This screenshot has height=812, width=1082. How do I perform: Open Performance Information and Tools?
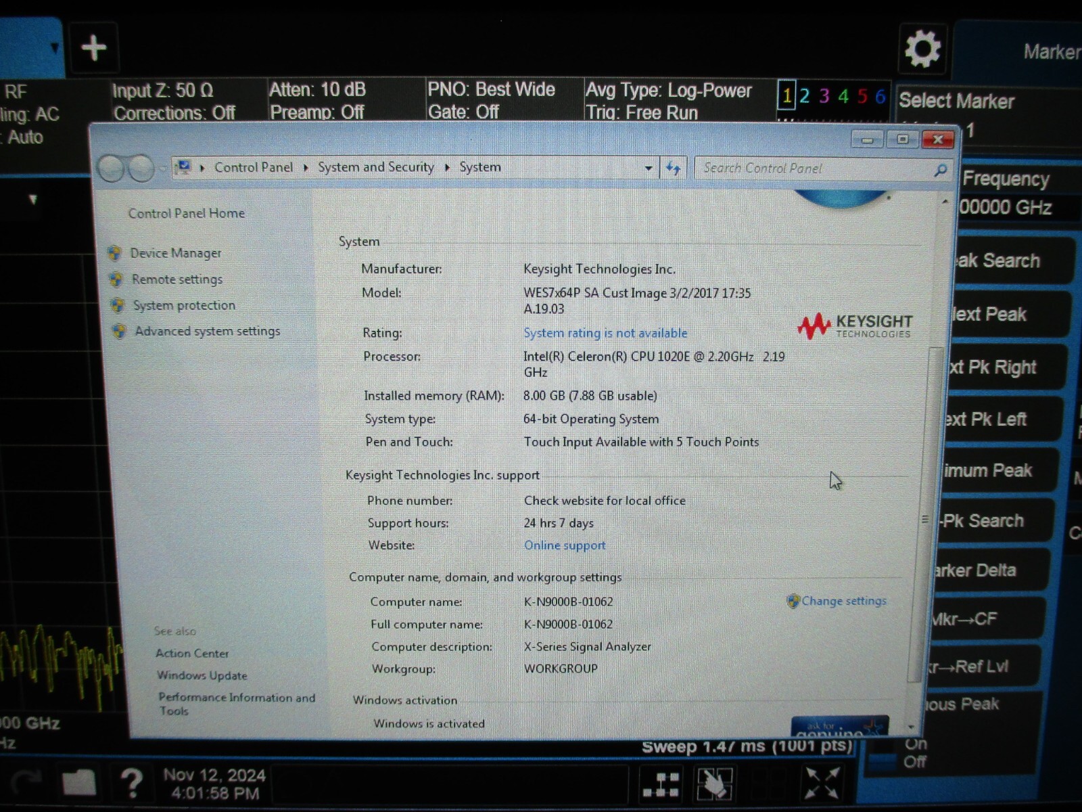(237, 704)
